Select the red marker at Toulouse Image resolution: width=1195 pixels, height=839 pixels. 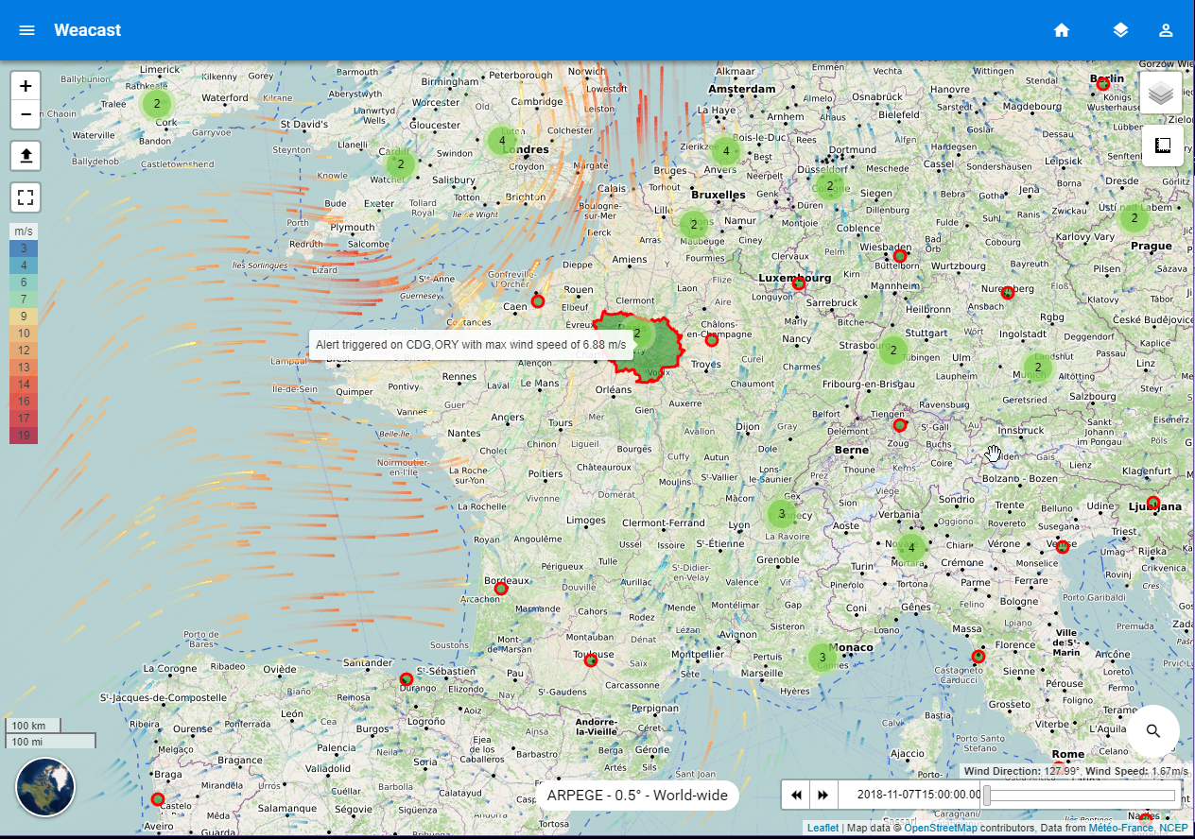click(591, 661)
